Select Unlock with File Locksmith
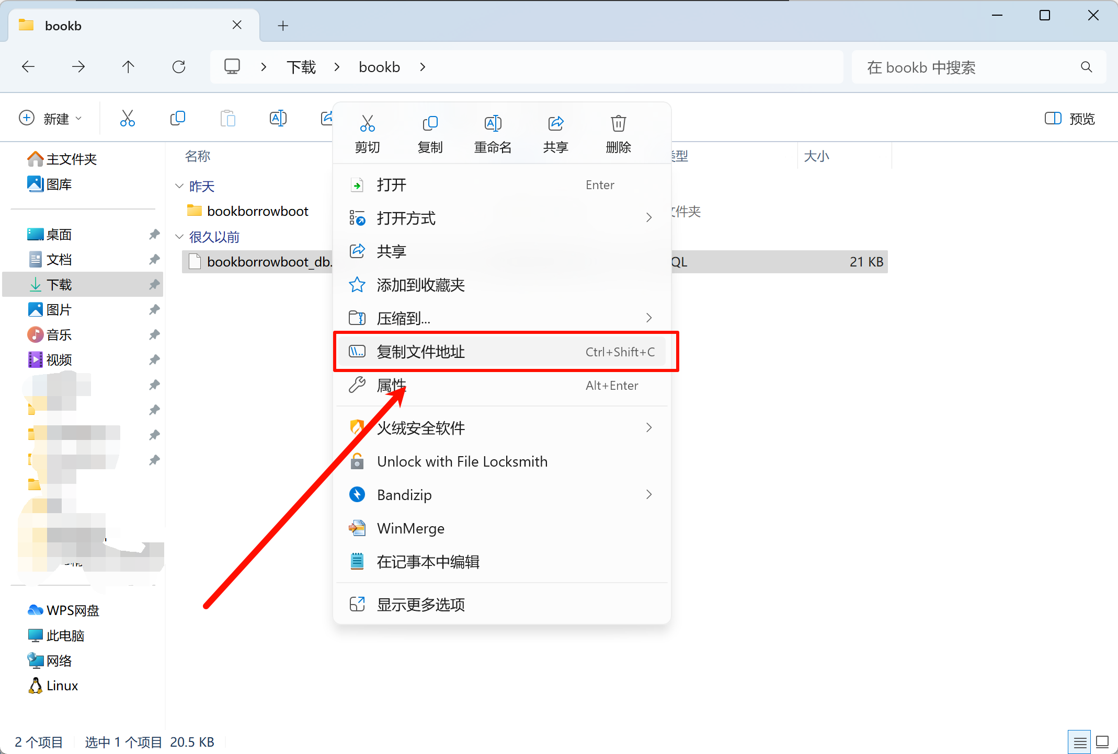This screenshot has height=754, width=1118. coord(502,462)
